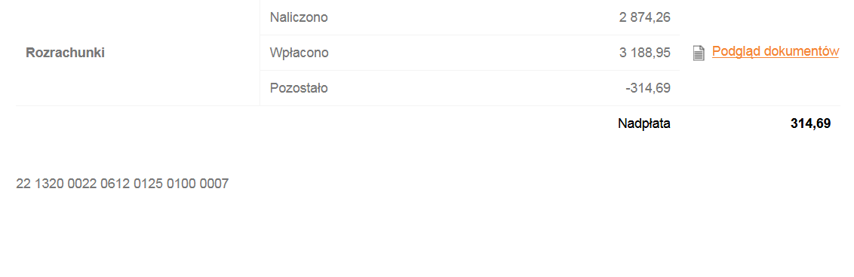Select the Naliczono amount 2 874,26
Viewport: 854px width, 277px height.
[645, 17]
